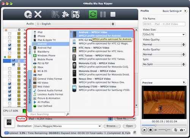Click the Start Searching field
190x138 pixels.
46,114
